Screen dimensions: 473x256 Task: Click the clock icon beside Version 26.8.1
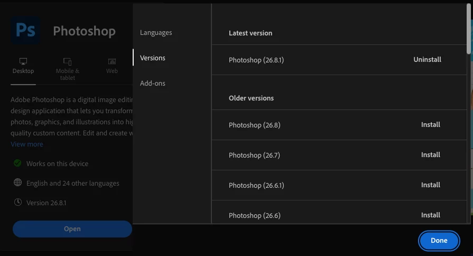coord(18,202)
